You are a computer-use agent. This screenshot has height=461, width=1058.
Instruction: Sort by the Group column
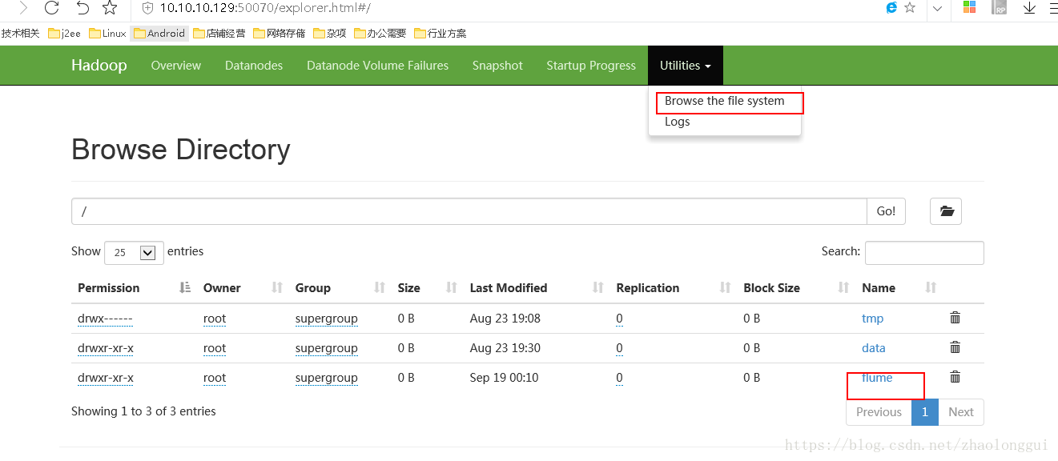(340, 288)
